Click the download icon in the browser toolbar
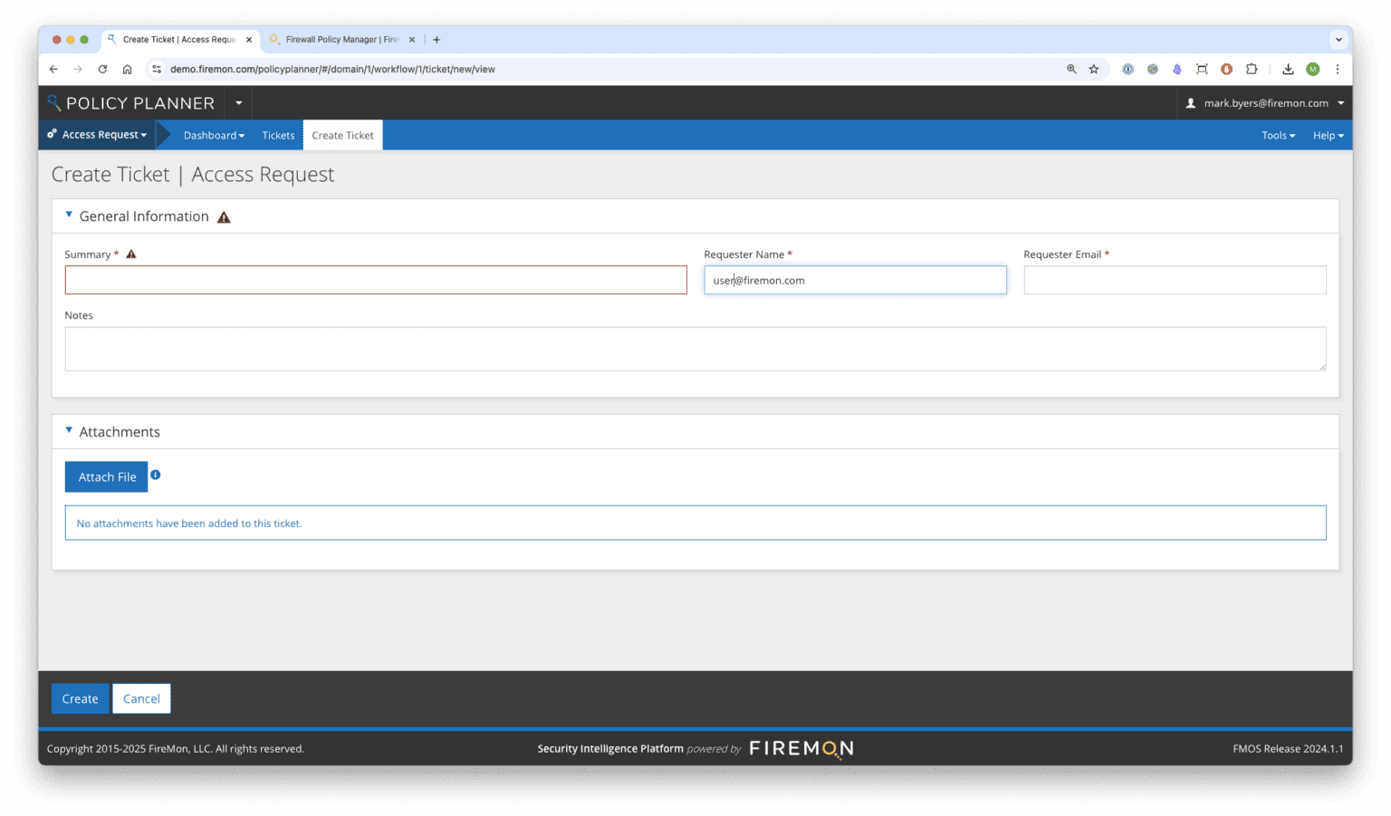Screen dimensions: 1391x816 [x=1288, y=69]
